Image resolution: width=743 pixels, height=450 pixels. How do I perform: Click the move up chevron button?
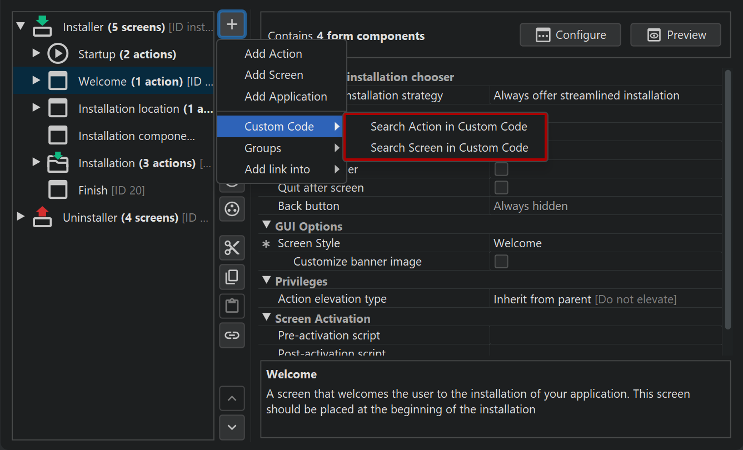pyautogui.click(x=232, y=398)
